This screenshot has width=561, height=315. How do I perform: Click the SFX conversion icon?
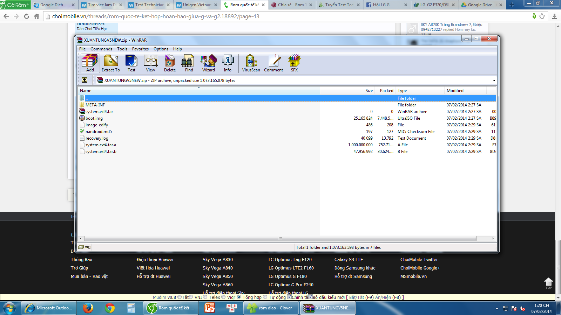coord(294,63)
